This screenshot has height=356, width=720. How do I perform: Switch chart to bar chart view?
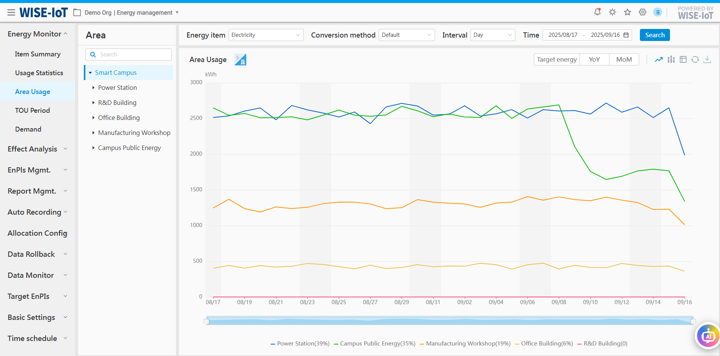click(671, 59)
